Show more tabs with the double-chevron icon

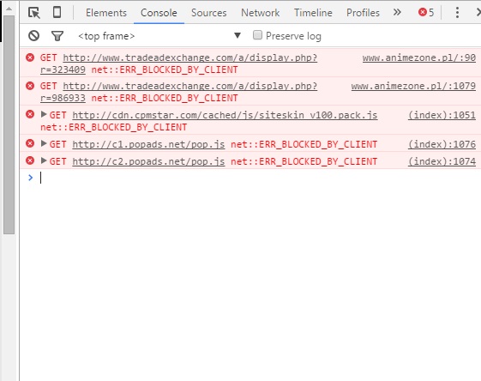[x=397, y=12]
